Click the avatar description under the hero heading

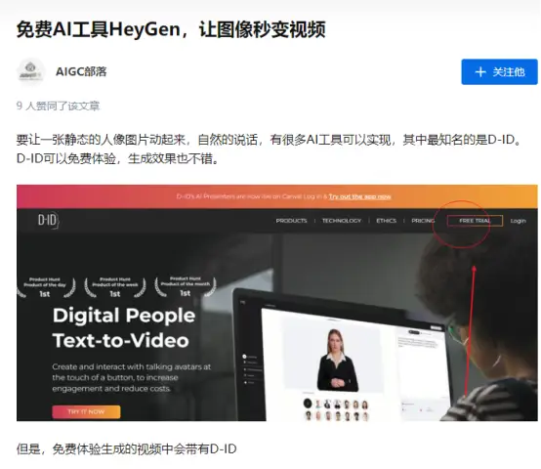132,377
